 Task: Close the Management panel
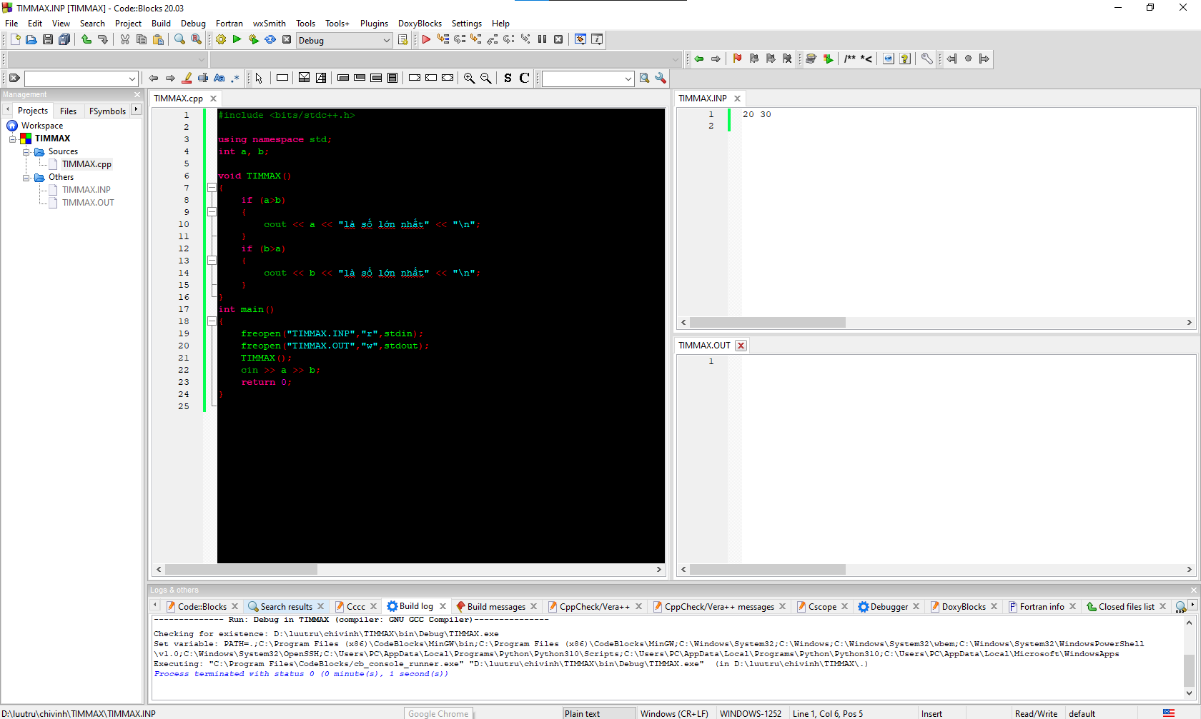137,94
